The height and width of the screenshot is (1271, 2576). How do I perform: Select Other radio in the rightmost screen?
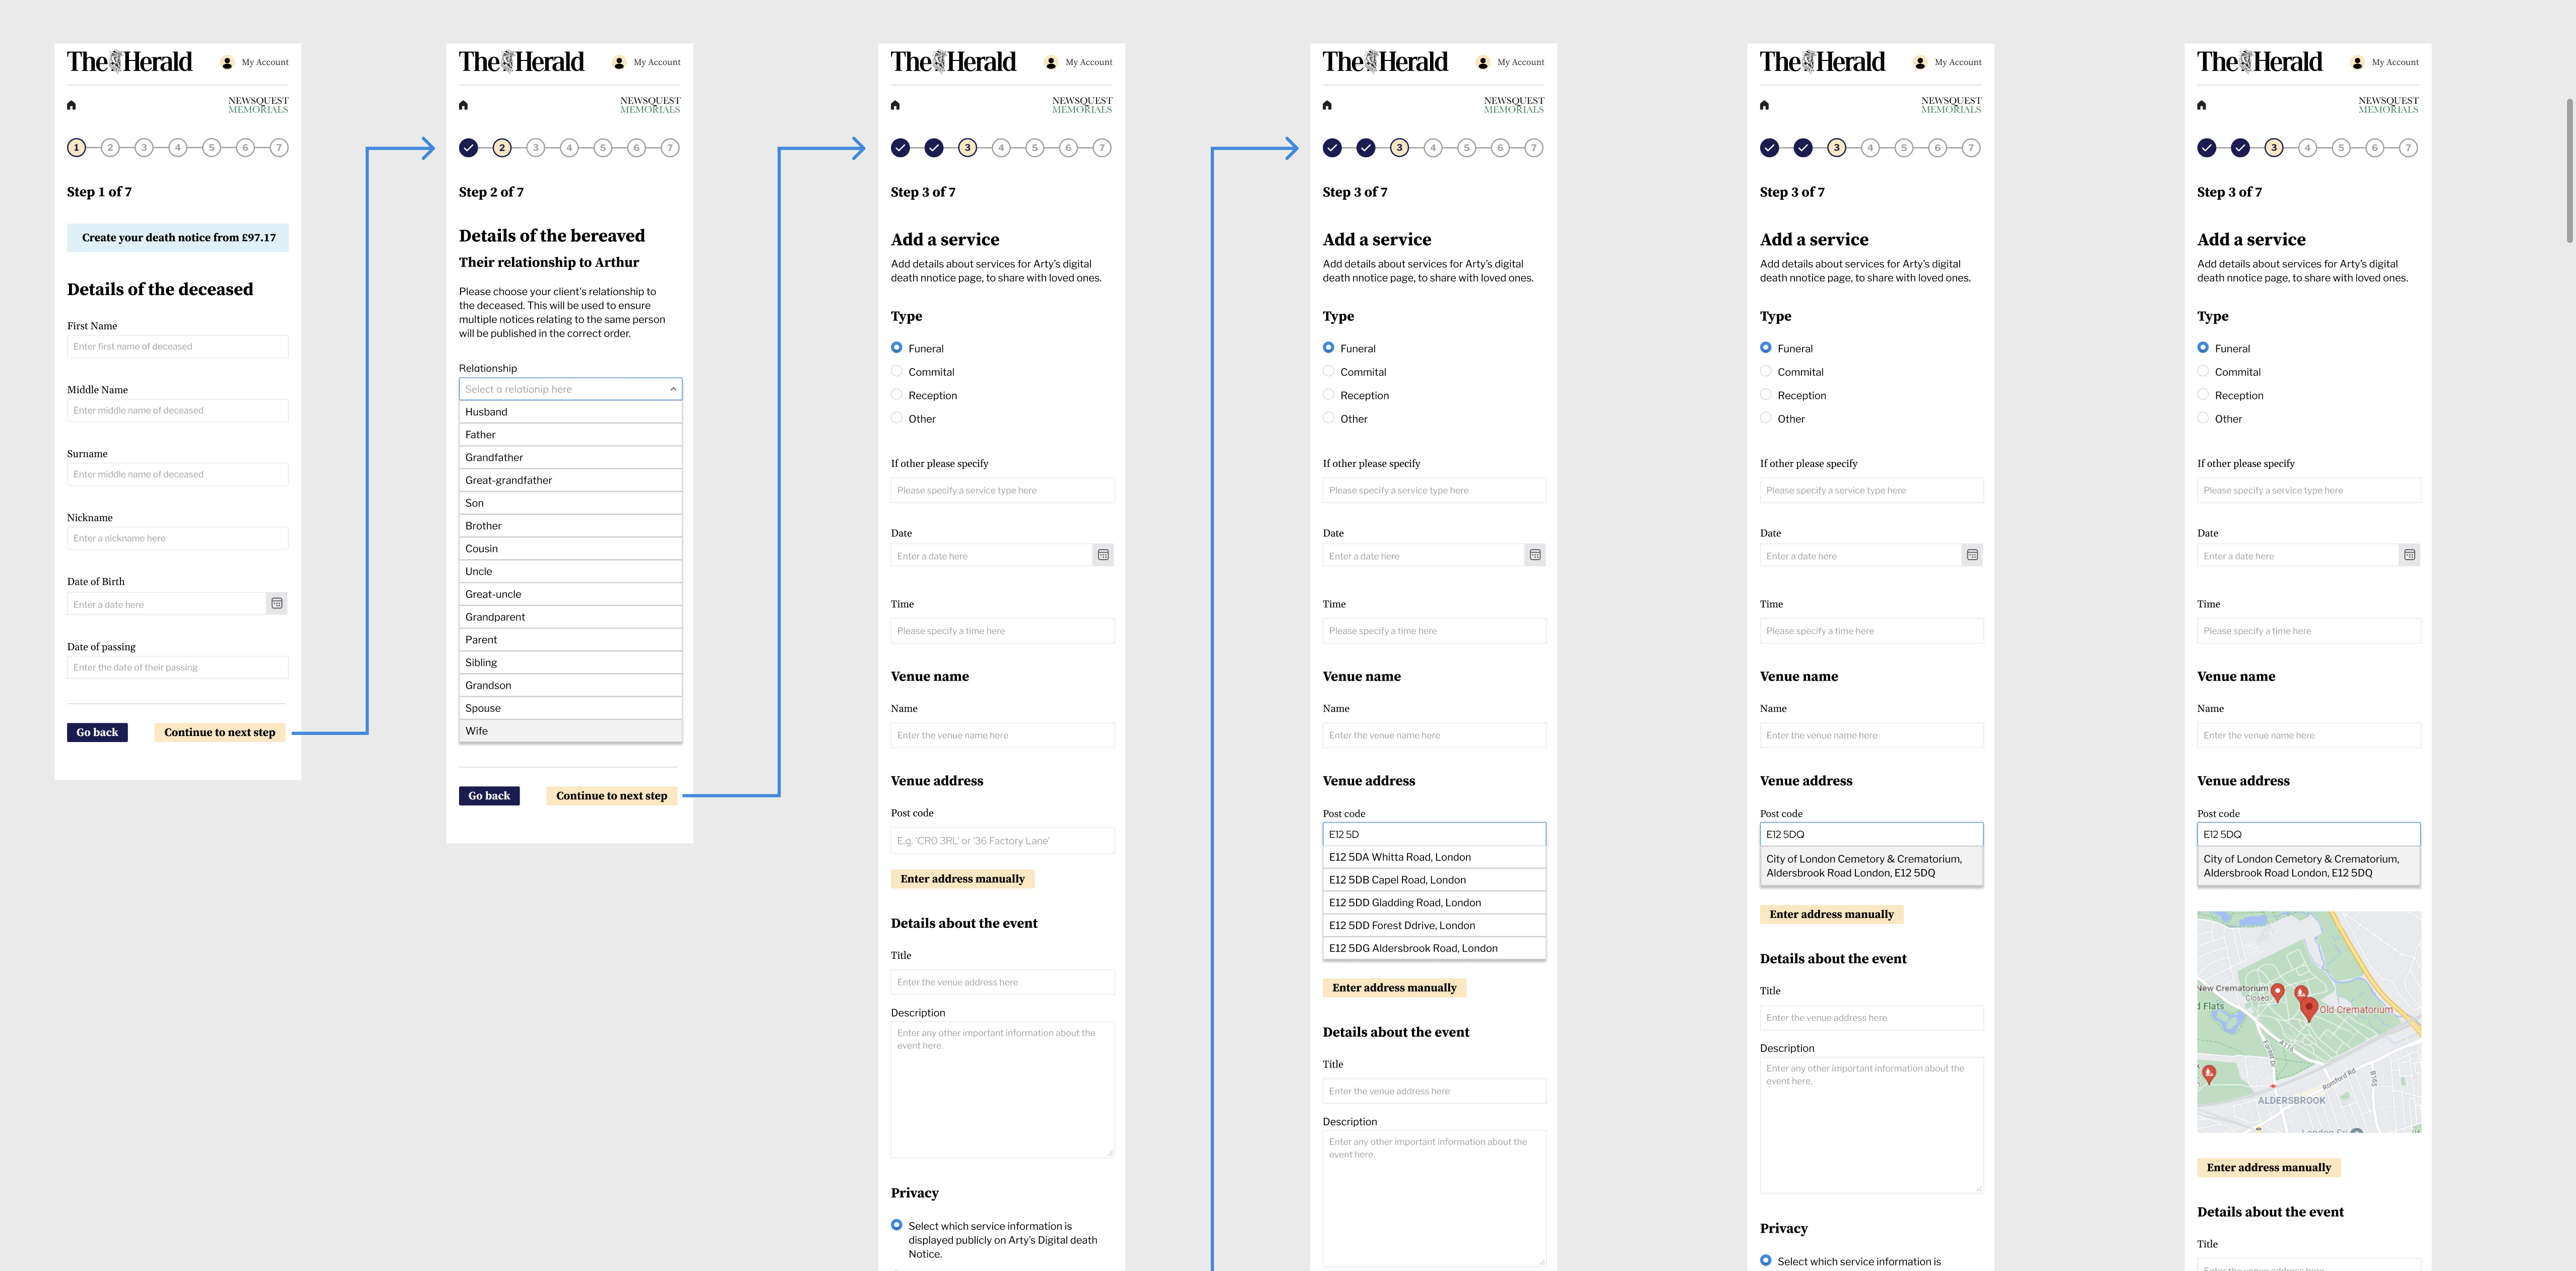click(x=2202, y=418)
